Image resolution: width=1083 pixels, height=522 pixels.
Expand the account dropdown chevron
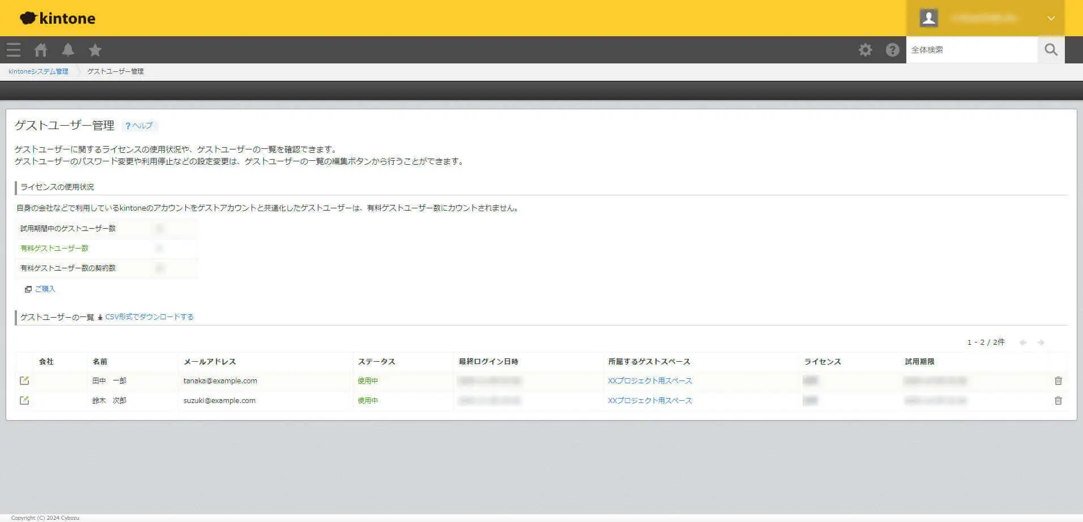(1051, 18)
